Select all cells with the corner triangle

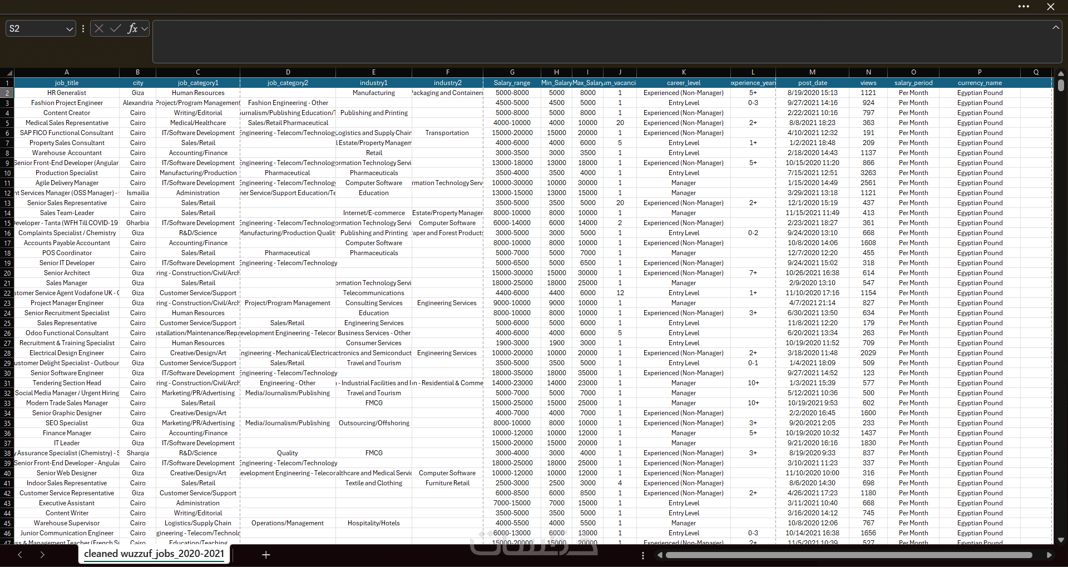coord(7,72)
